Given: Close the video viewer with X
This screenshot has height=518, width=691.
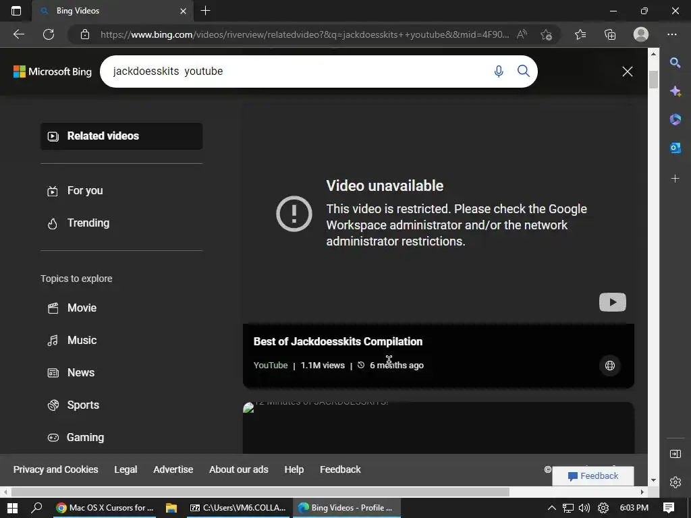Looking at the screenshot, I should point(627,71).
